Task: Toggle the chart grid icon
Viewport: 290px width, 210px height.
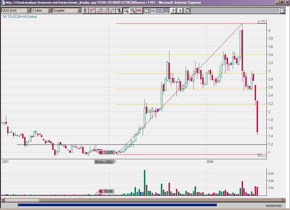Action: click(146, 10)
